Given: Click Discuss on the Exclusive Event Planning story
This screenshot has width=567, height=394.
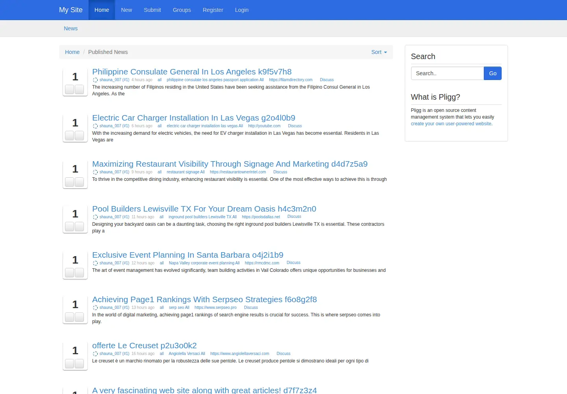Looking at the screenshot, I should [x=293, y=263].
